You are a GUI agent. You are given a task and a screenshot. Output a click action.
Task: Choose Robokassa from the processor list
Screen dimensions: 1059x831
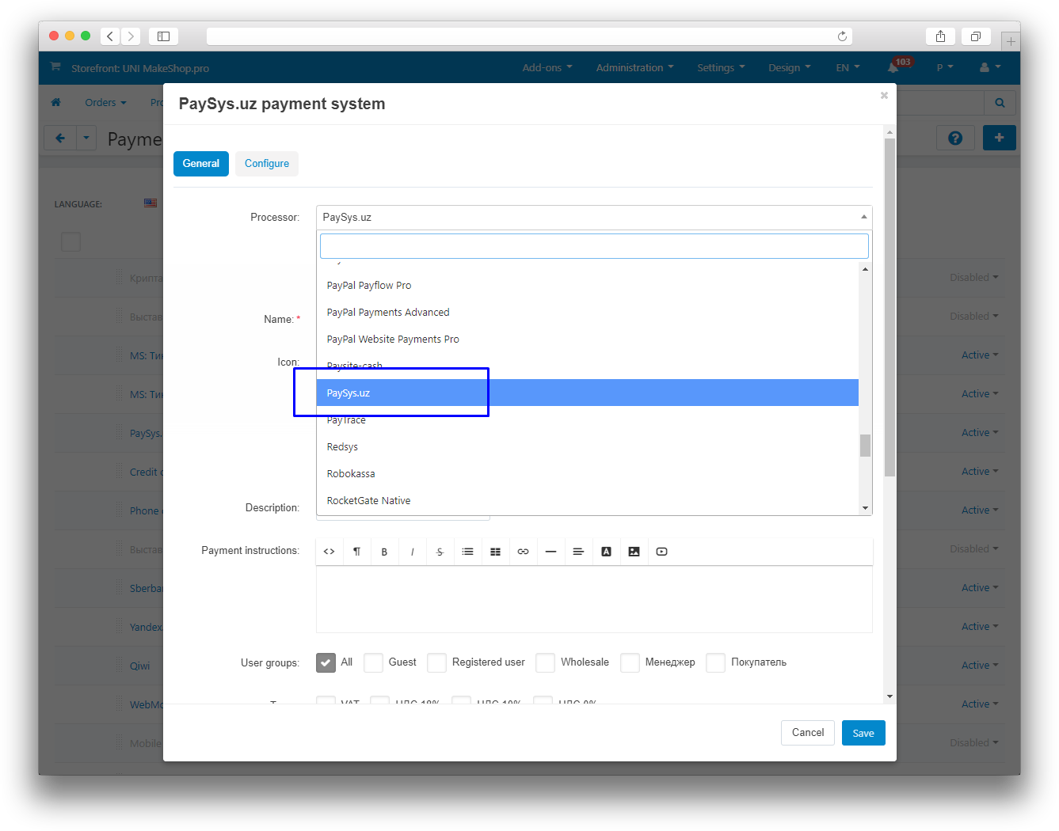351,474
